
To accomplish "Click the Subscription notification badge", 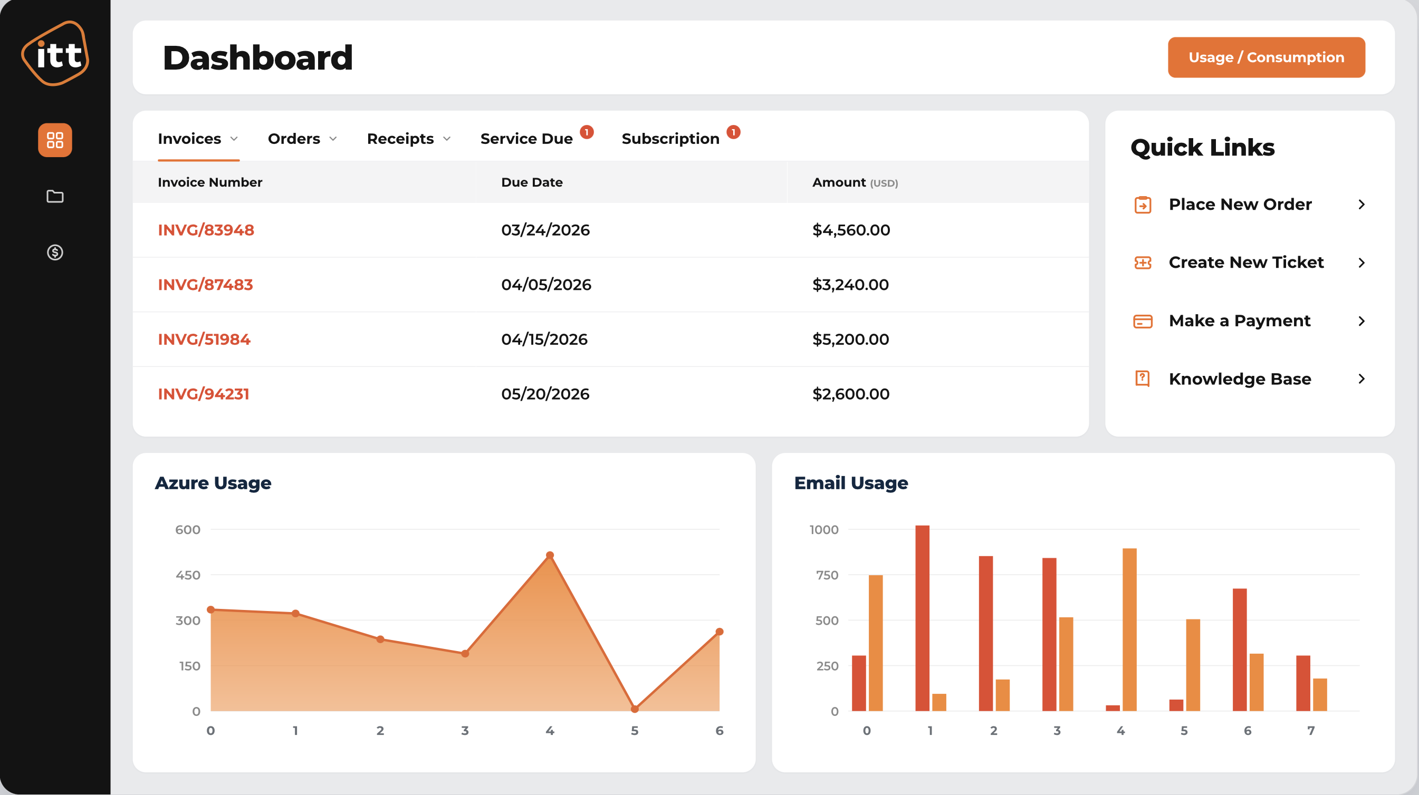I will 733,132.
